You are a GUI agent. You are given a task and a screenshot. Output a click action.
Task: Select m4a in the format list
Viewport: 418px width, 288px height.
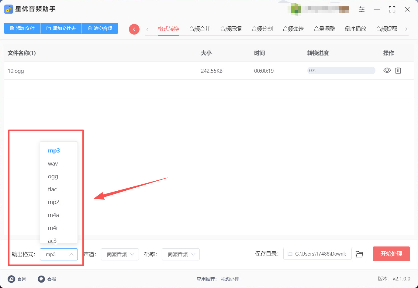[59, 215]
